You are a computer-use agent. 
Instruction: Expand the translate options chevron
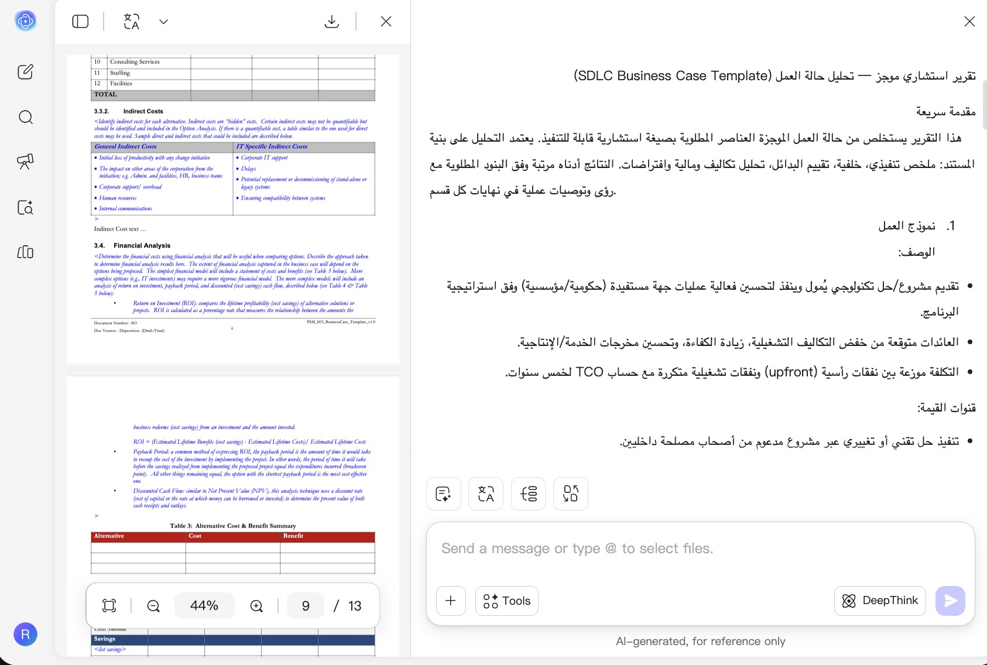pos(164,22)
